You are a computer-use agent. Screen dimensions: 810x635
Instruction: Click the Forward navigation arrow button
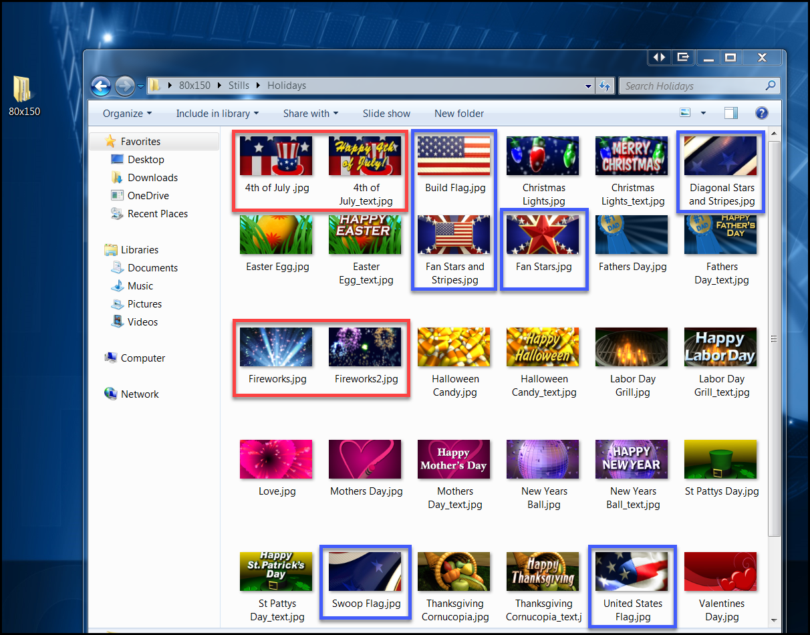(x=124, y=86)
